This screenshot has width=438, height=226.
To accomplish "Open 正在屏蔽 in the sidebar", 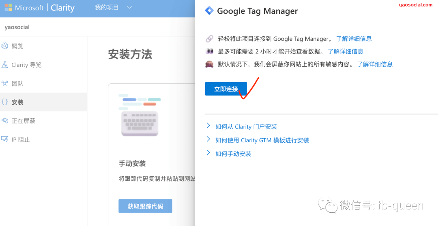I will point(23,121).
